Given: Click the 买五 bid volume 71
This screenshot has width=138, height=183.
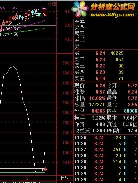Looking at the screenshot, I should (x=121, y=78).
